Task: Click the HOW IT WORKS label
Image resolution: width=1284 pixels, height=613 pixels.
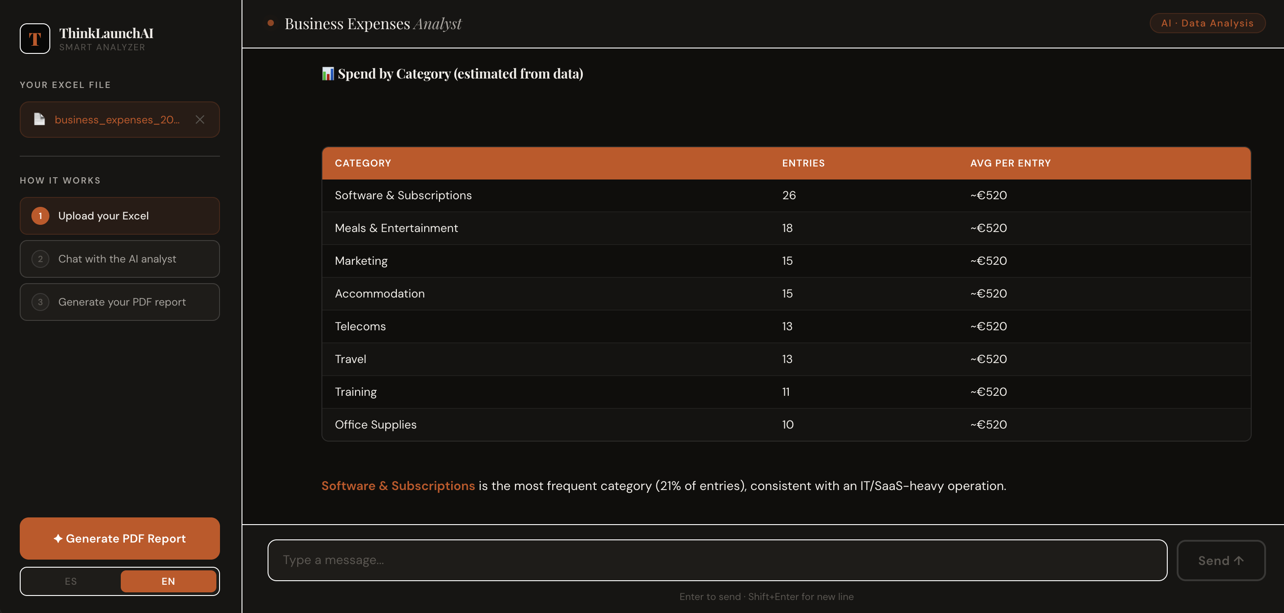Action: (60, 180)
